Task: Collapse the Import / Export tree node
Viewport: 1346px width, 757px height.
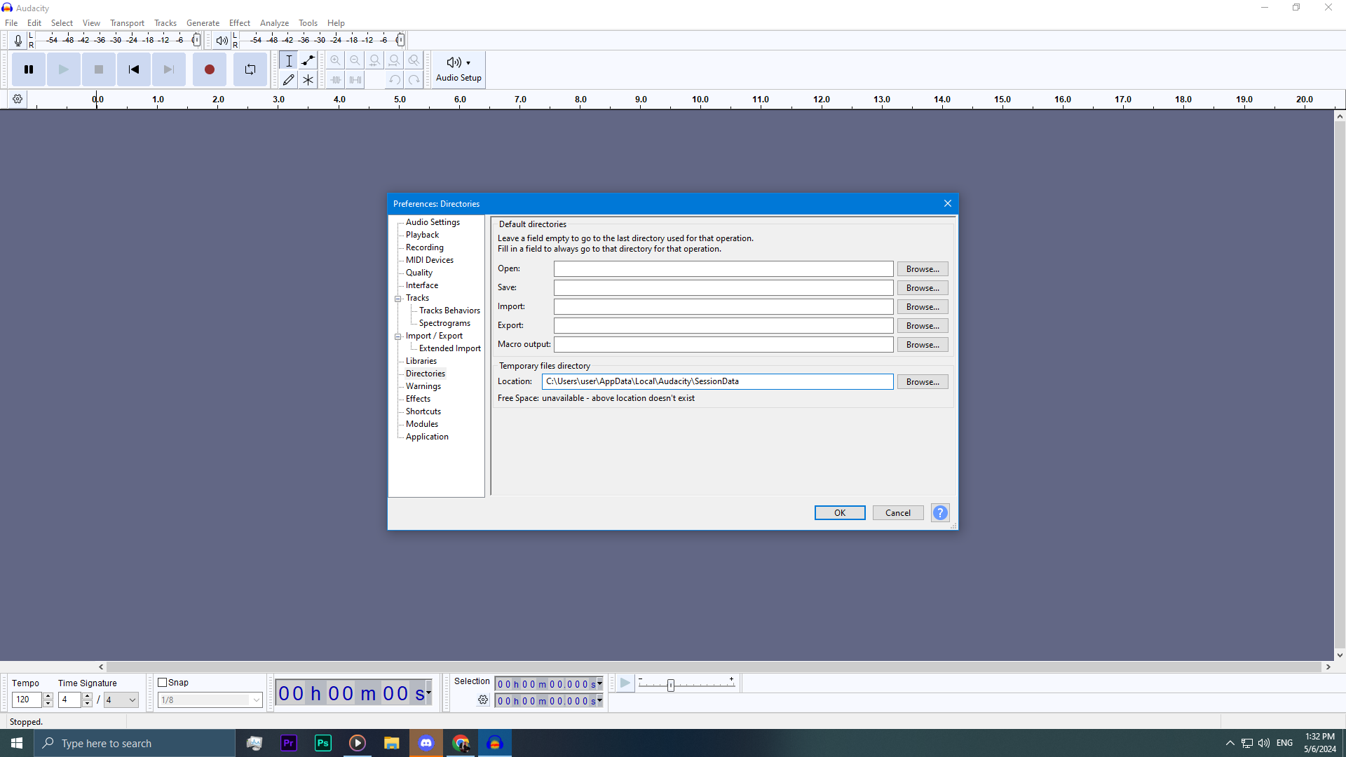Action: pos(398,336)
